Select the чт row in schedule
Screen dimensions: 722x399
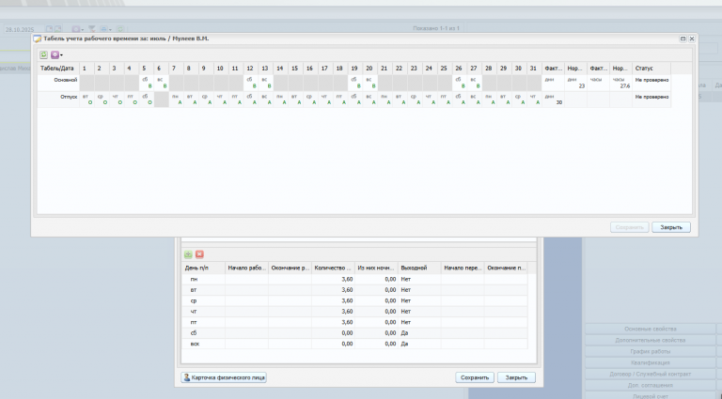(354, 312)
